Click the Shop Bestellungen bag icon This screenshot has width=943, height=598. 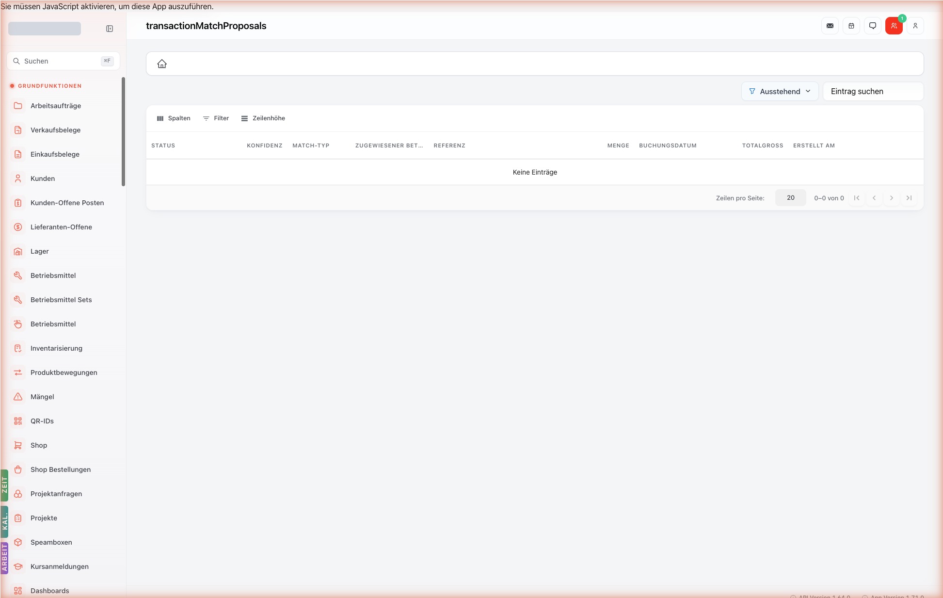coord(18,469)
